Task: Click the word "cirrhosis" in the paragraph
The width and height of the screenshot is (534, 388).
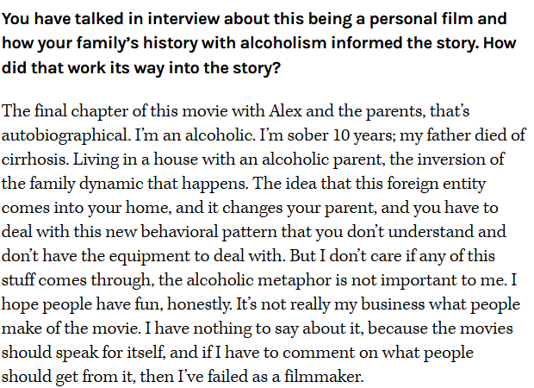Action: click(34, 160)
